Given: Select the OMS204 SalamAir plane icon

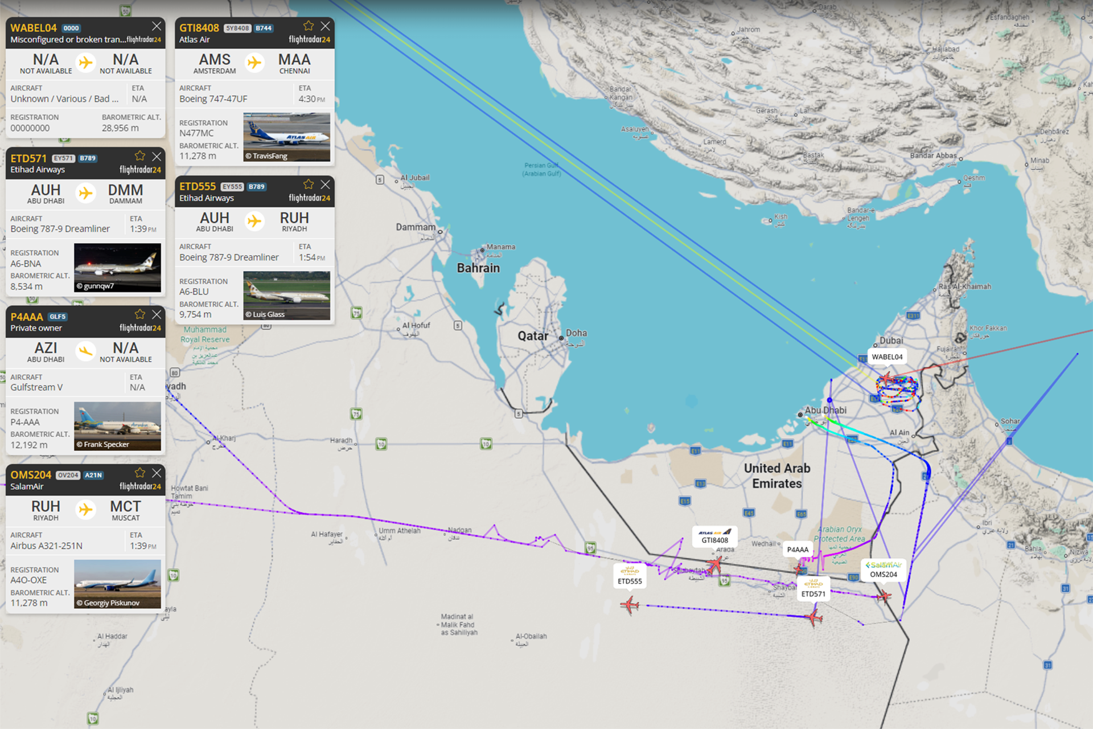Looking at the screenshot, I should (884, 596).
